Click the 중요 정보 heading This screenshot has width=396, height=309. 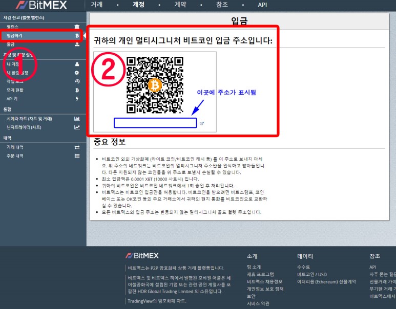[x=110, y=142]
